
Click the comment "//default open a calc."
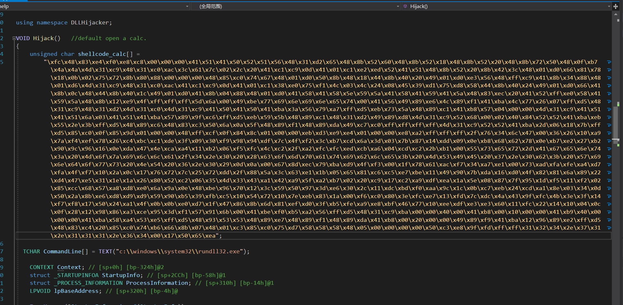click(x=109, y=38)
